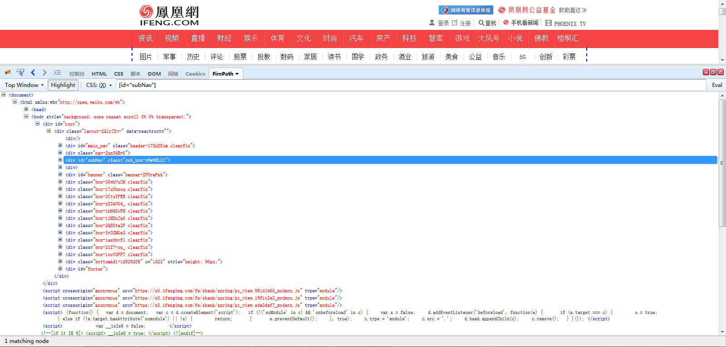Open the 财经 navigation link
This screenshot has width=726, height=347.
click(225, 39)
